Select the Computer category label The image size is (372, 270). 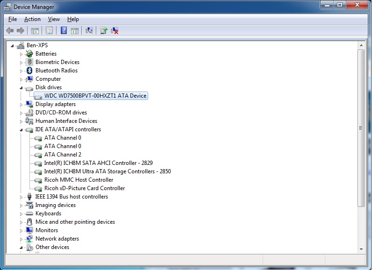pyautogui.click(x=48, y=79)
